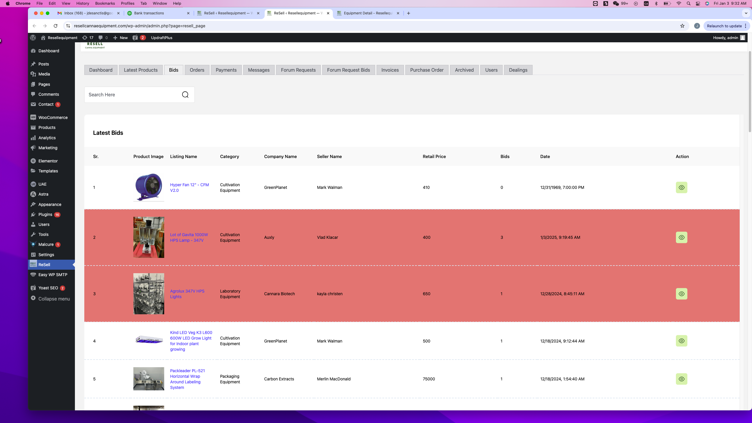The width and height of the screenshot is (752, 423).
Task: Collapse the WordPress sidebar menu
Action: [51, 299]
